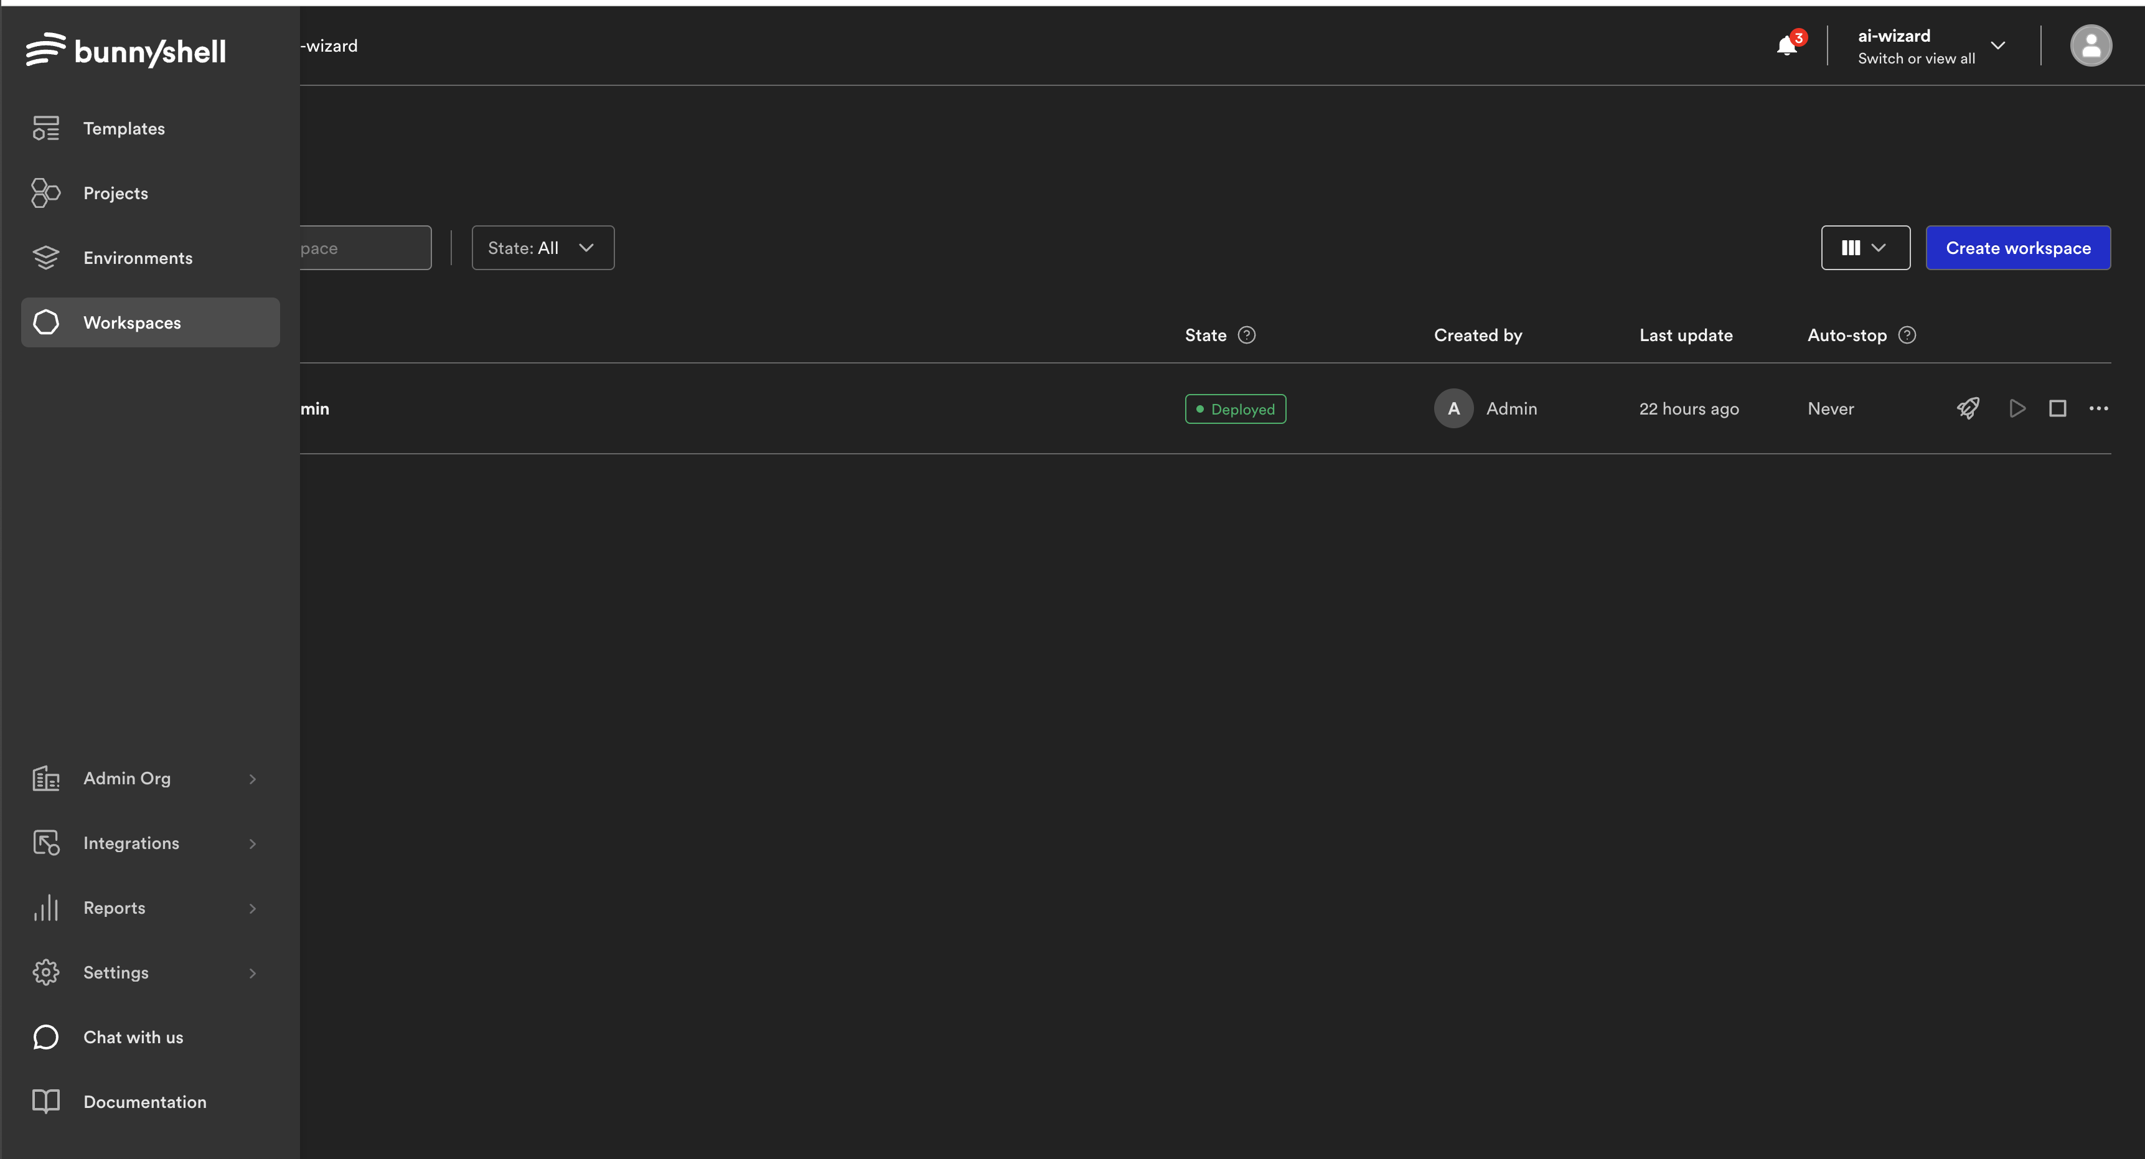Viewport: 2145px width, 1159px height.
Task: Open Documentation link in sidebar
Action: [x=150, y=1102]
